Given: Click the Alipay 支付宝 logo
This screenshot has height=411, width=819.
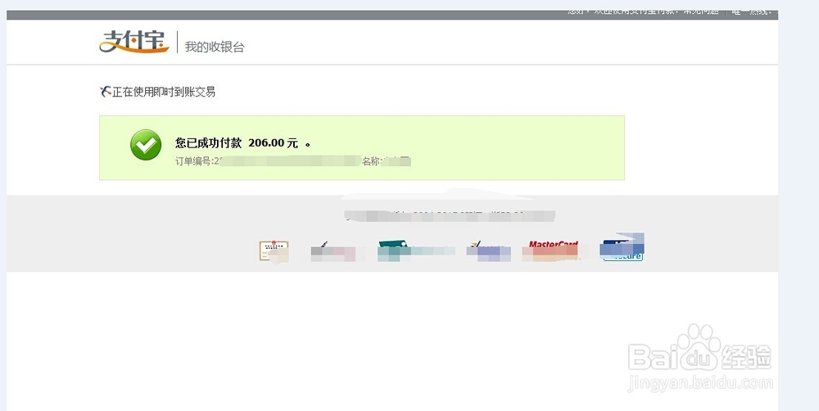Looking at the screenshot, I should coord(134,42).
